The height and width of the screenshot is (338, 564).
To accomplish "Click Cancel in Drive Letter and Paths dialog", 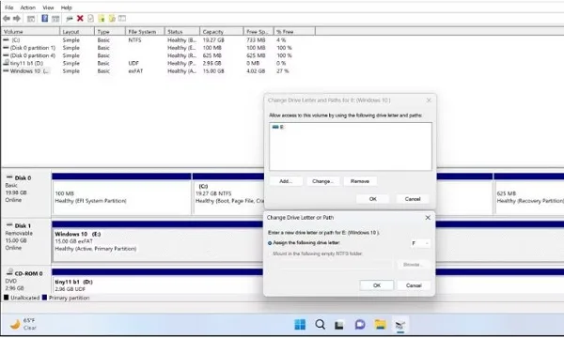I will coord(413,199).
